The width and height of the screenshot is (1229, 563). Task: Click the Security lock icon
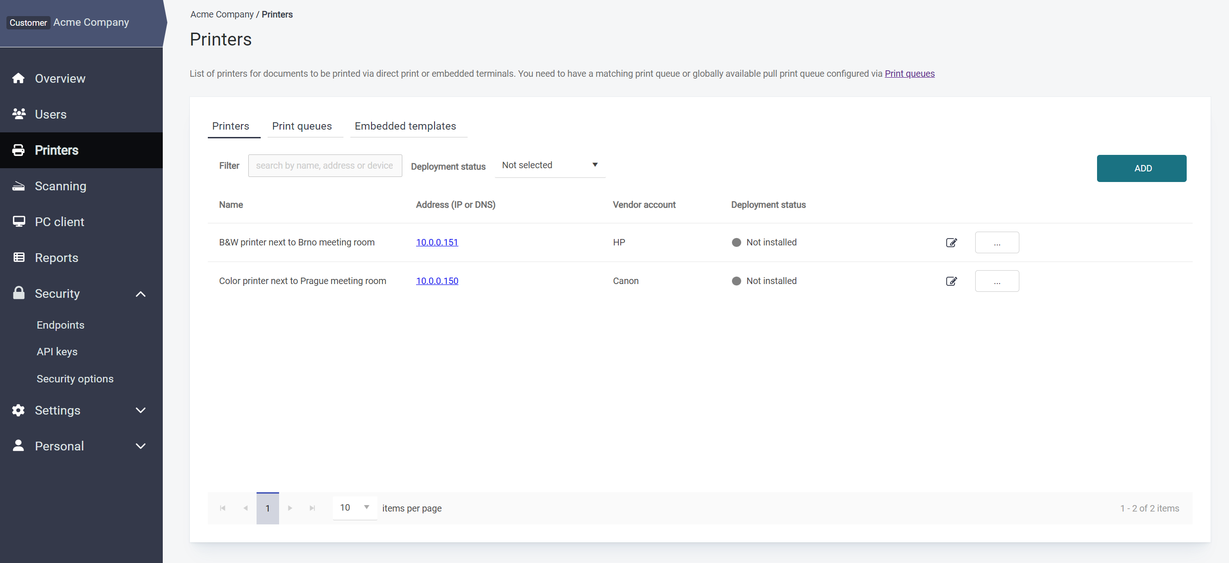click(18, 293)
